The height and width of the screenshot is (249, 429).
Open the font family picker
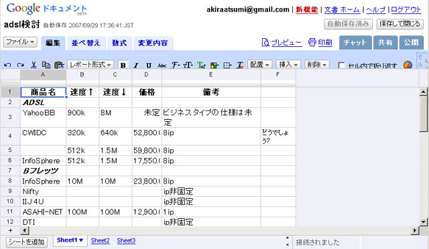point(175,65)
